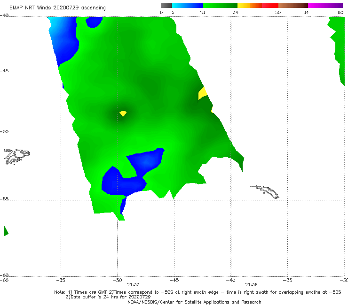This screenshot has height=305, width=348.
Task: Click the color bar label '18'
Action: pos(202,12)
